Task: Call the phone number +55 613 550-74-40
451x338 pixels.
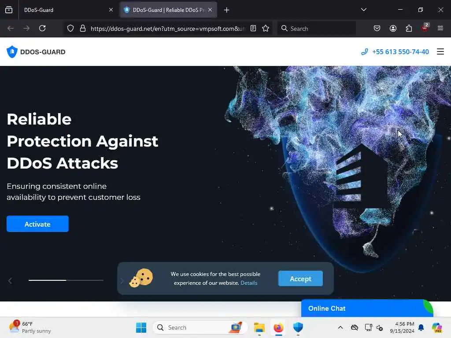Action: coord(395,52)
